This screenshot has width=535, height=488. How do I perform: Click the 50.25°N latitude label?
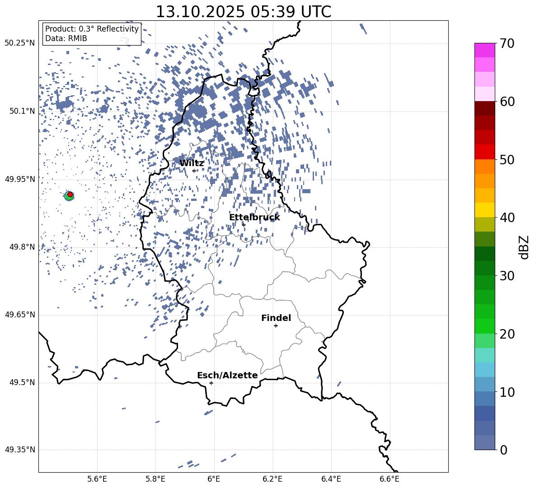point(20,43)
